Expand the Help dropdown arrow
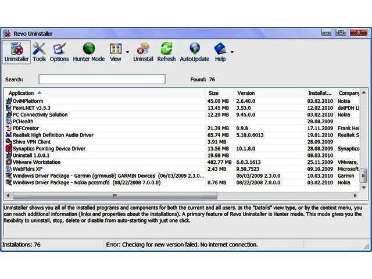The image size is (372, 279). coord(231,52)
